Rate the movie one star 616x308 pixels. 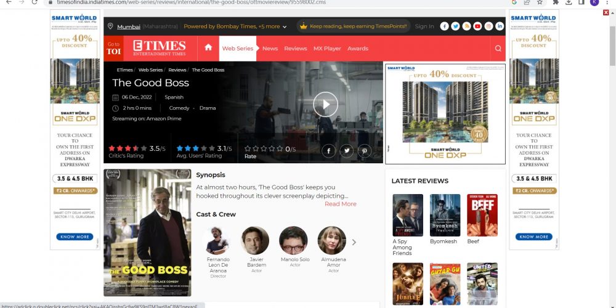click(x=248, y=148)
